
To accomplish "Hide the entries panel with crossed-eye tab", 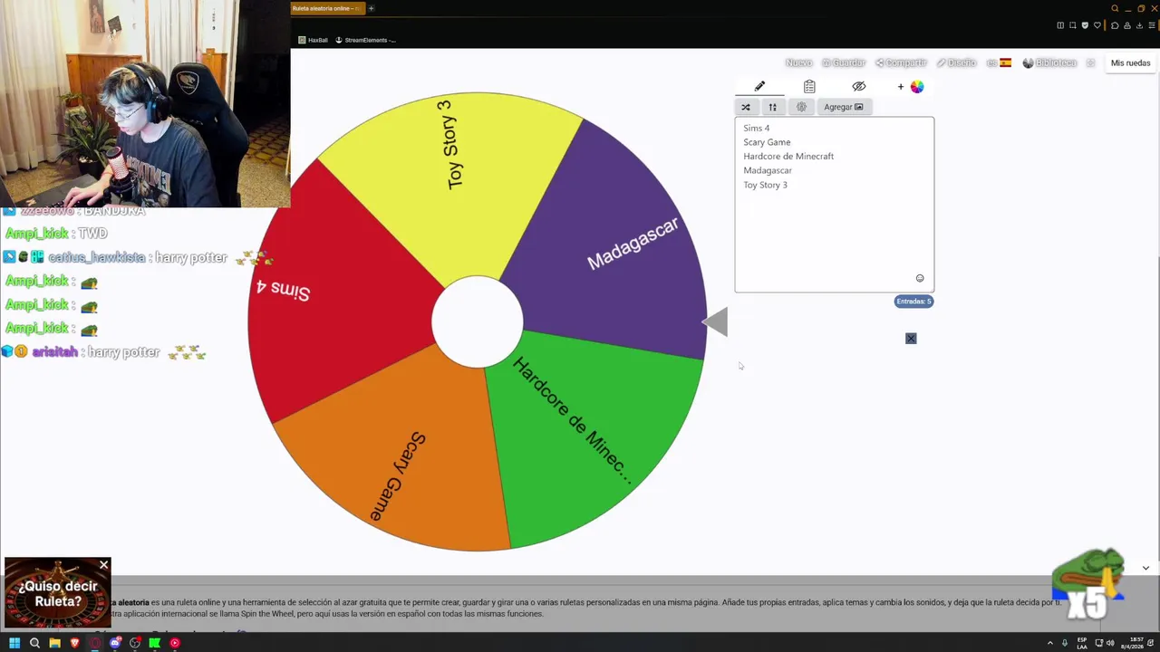I will coord(859,87).
